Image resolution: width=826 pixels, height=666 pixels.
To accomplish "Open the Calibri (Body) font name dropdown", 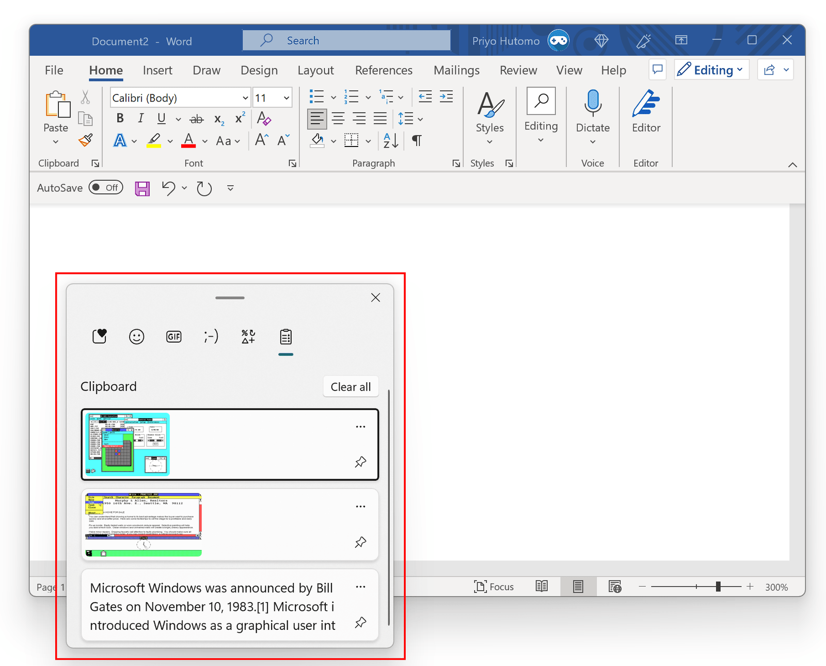I will point(245,98).
